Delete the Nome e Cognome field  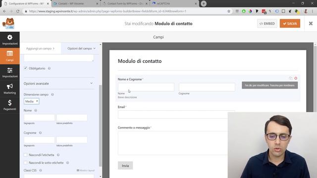click(x=296, y=78)
